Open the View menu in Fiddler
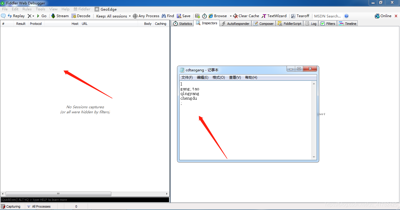The height and width of the screenshot is (210, 400). [54, 9]
